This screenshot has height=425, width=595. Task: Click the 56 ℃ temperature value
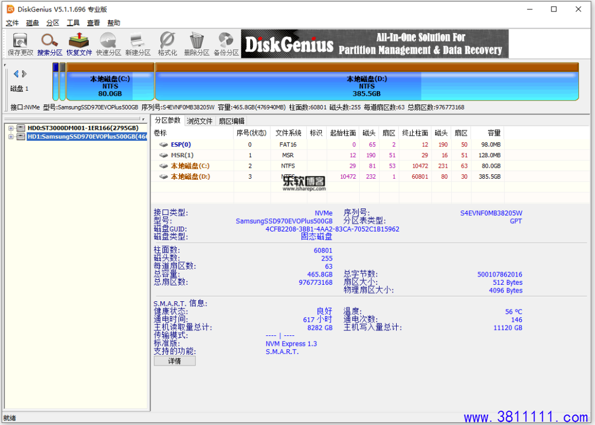[514, 311]
